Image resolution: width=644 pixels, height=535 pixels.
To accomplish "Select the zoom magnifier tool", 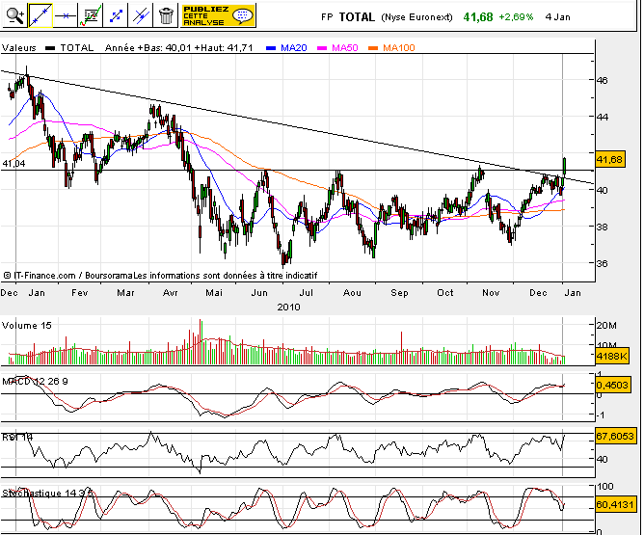I will (15, 15).
